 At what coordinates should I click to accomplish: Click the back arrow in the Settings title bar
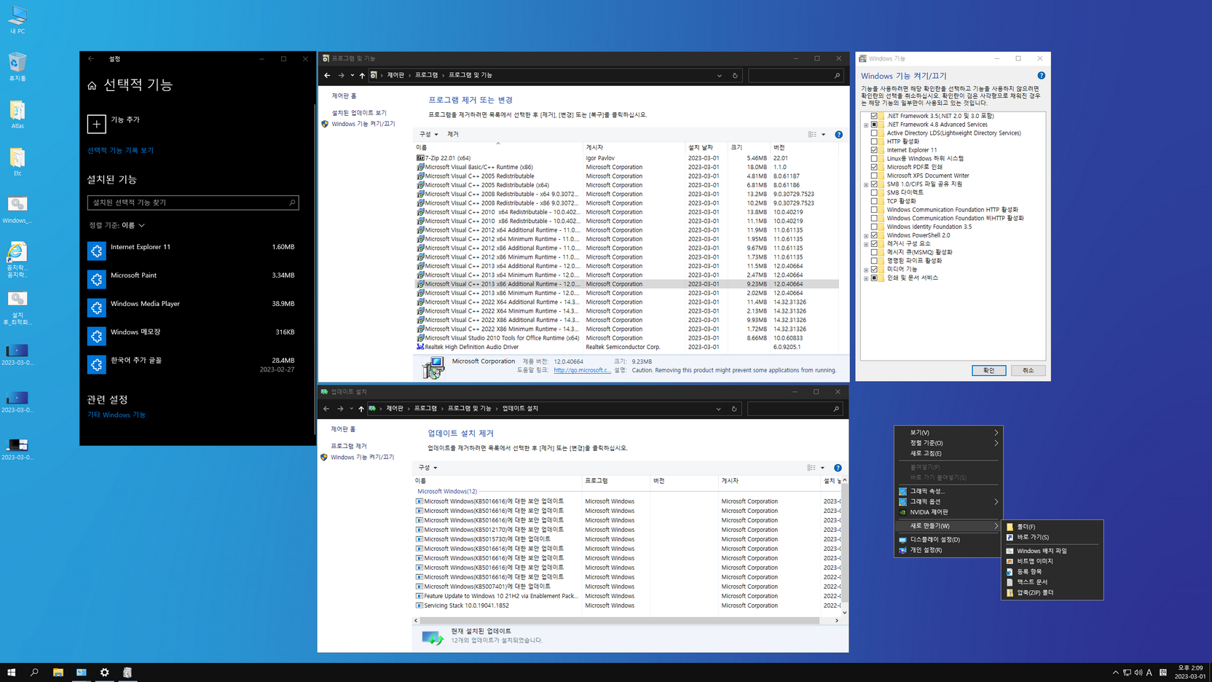coord(91,59)
